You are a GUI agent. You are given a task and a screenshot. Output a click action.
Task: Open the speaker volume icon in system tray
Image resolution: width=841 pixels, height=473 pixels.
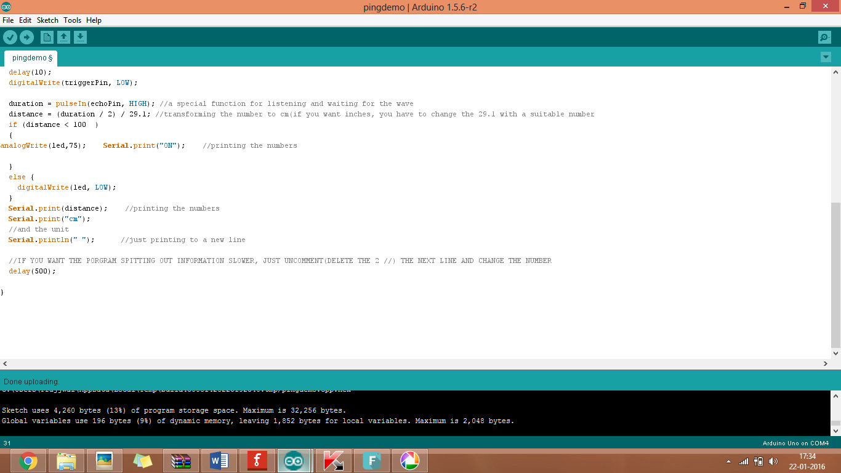[773, 461]
